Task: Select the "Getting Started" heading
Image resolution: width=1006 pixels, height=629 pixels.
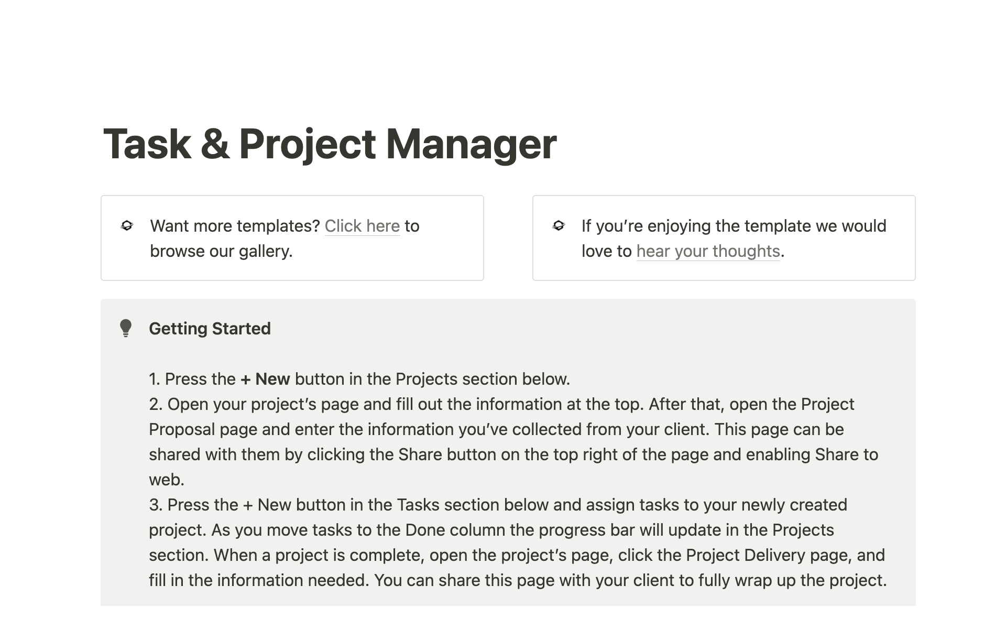Action: coord(210,329)
